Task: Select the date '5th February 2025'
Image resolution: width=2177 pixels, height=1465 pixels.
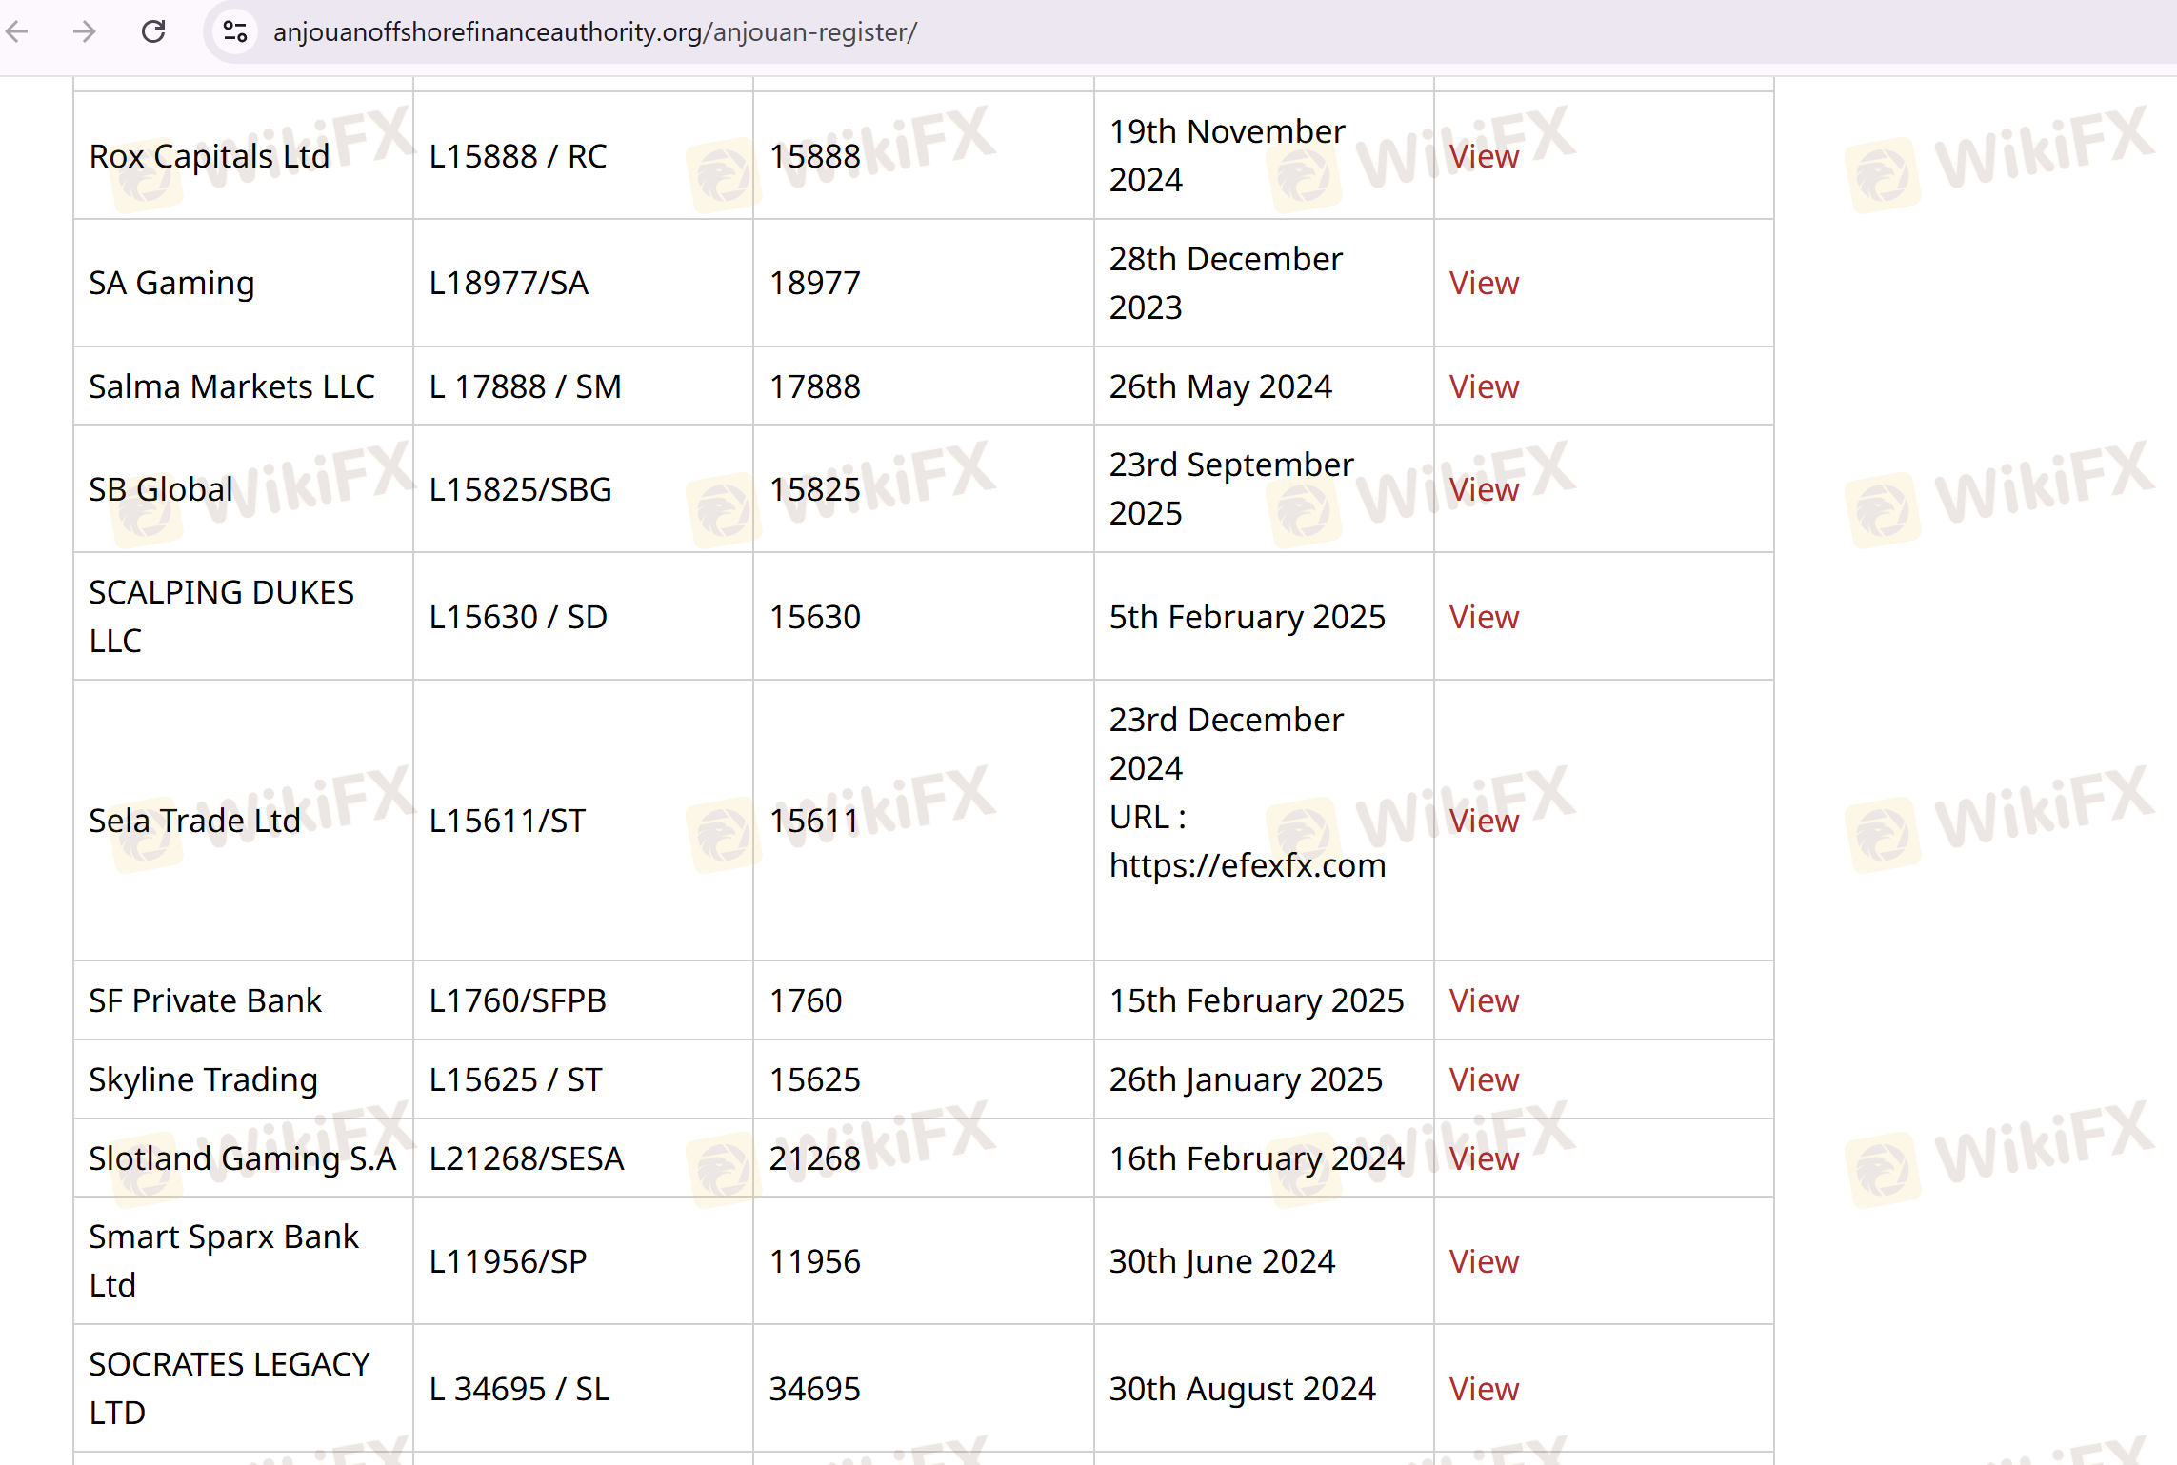Action: tap(1248, 617)
